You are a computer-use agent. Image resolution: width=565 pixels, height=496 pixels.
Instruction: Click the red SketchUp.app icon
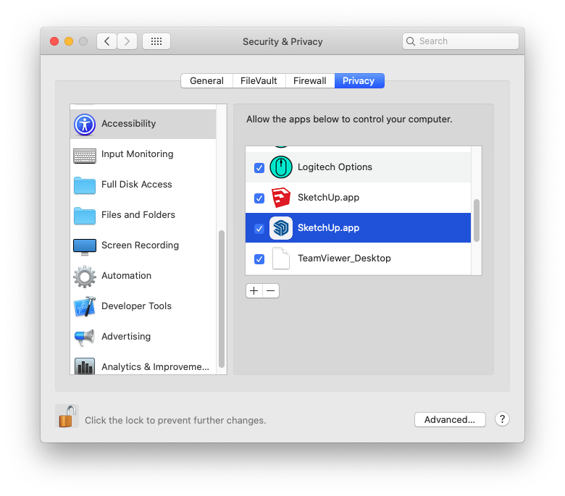[281, 198]
